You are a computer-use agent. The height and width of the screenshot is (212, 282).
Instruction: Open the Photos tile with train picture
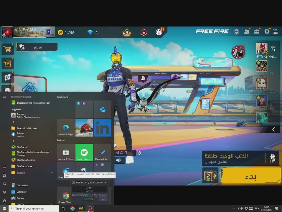click(x=84, y=127)
